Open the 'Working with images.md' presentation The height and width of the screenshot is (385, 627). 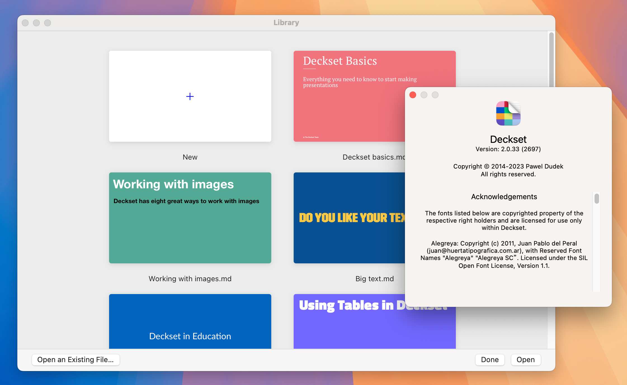[190, 218]
